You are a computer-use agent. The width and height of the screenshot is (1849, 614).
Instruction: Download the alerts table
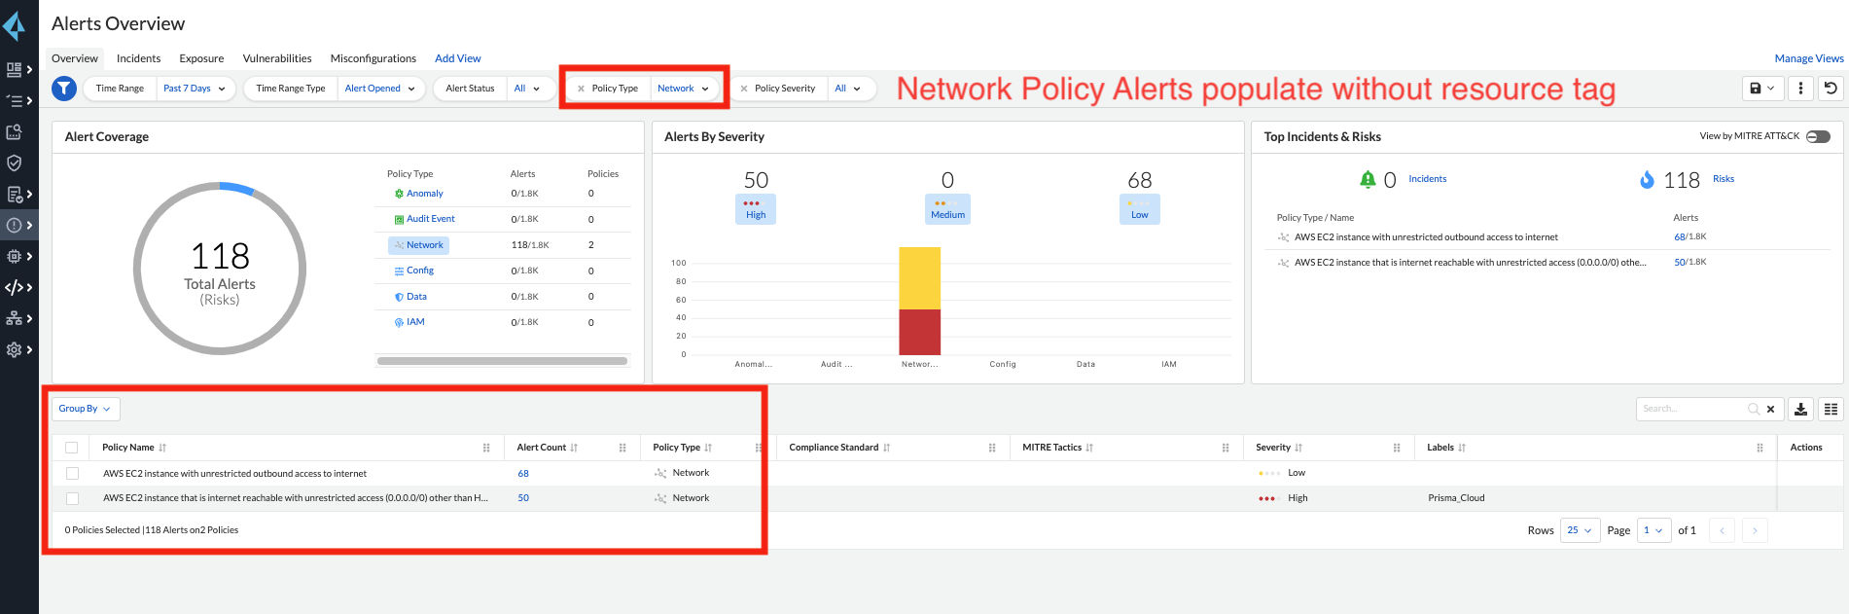point(1800,409)
